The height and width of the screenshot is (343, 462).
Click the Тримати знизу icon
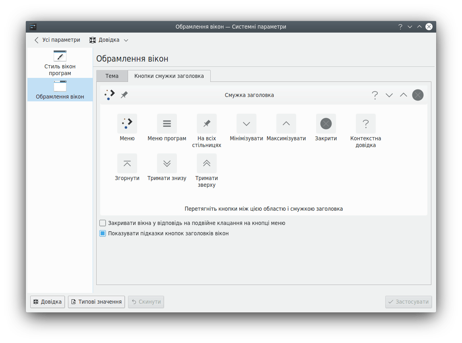167,163
